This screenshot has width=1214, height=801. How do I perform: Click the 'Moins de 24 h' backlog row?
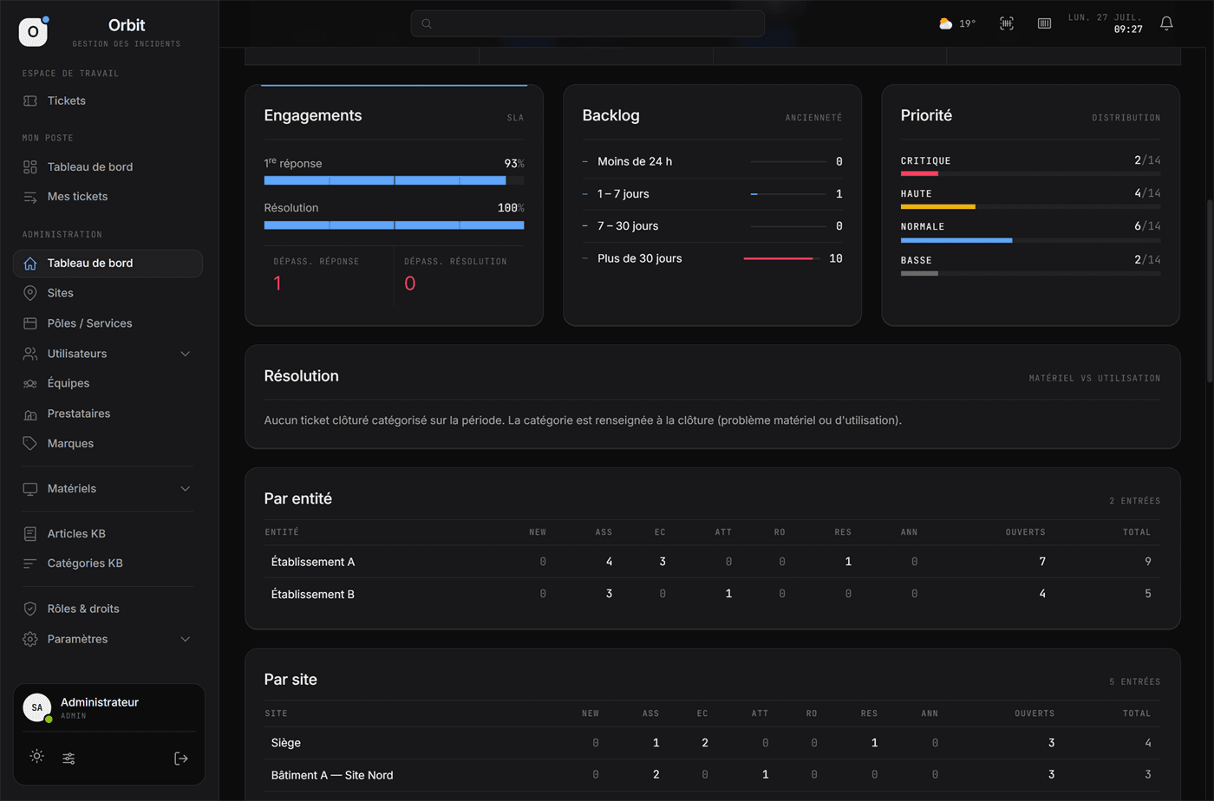[x=713, y=161]
